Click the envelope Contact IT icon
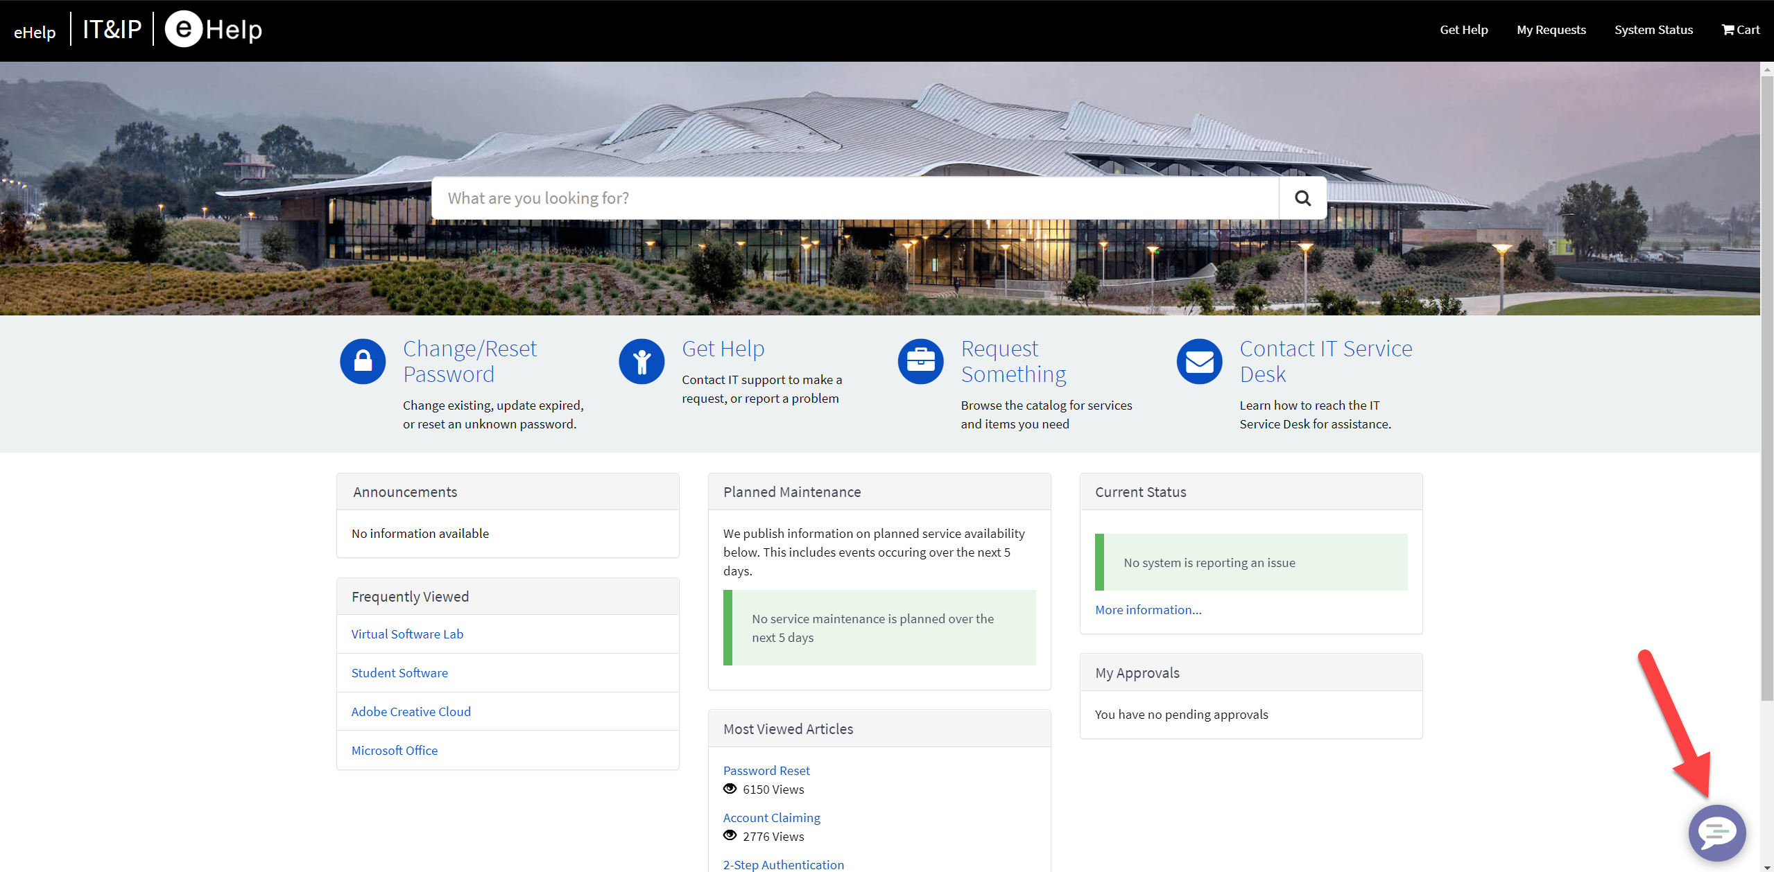 (1199, 361)
